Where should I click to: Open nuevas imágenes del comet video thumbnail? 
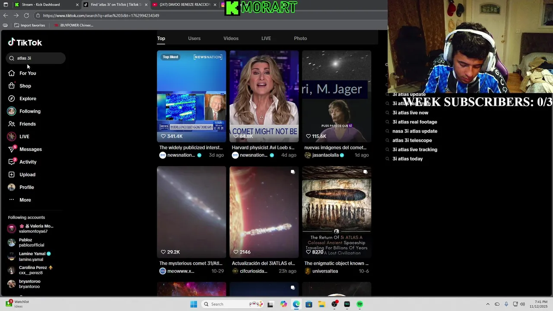(x=337, y=96)
